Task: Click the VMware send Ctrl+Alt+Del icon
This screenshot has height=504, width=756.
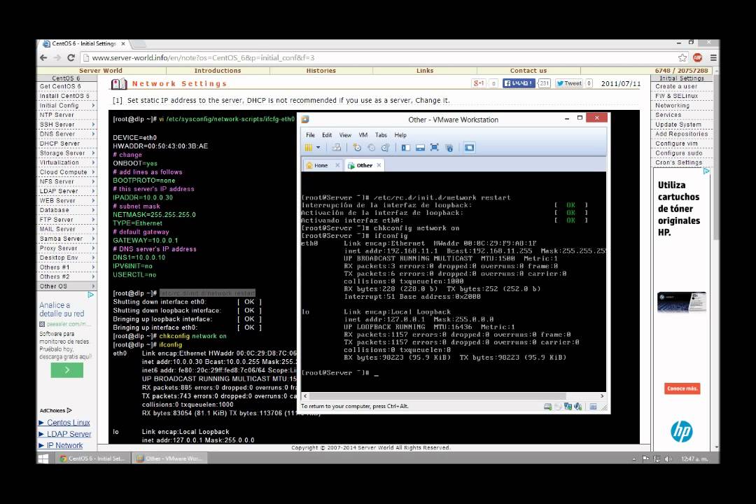Action: (x=337, y=148)
